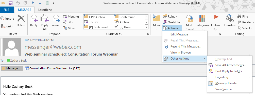The height and width of the screenshot is (95, 255).
Task: Send the email to OneNote
Action: click(x=172, y=22)
